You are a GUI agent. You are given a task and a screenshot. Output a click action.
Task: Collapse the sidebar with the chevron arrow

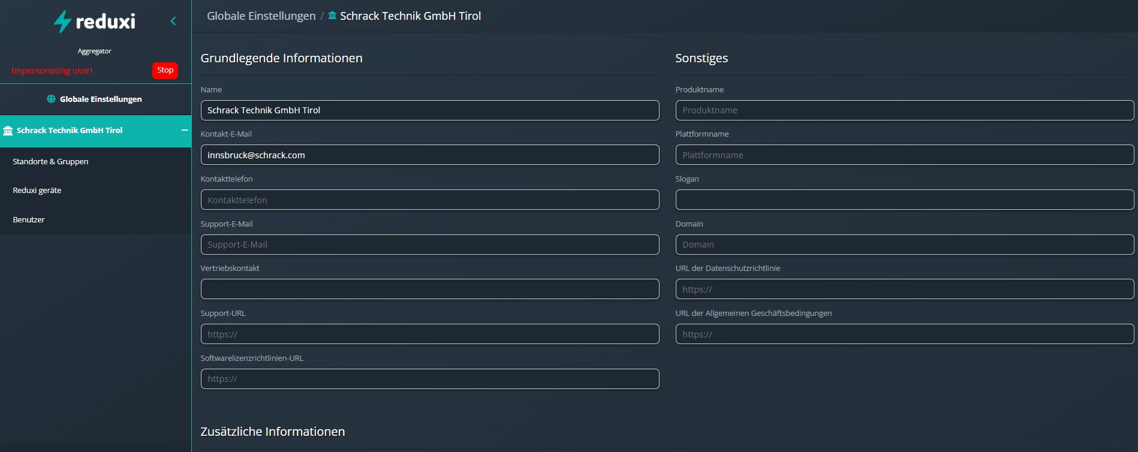pos(173,22)
